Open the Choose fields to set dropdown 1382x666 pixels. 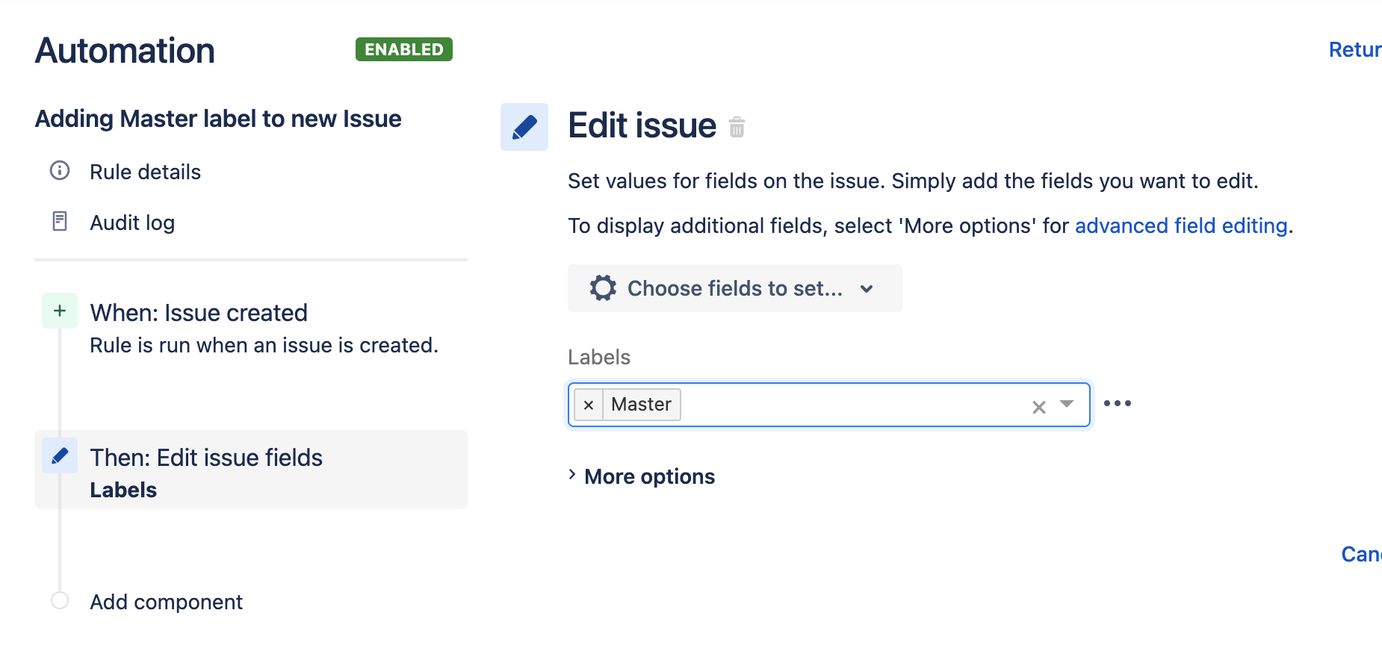click(x=735, y=288)
